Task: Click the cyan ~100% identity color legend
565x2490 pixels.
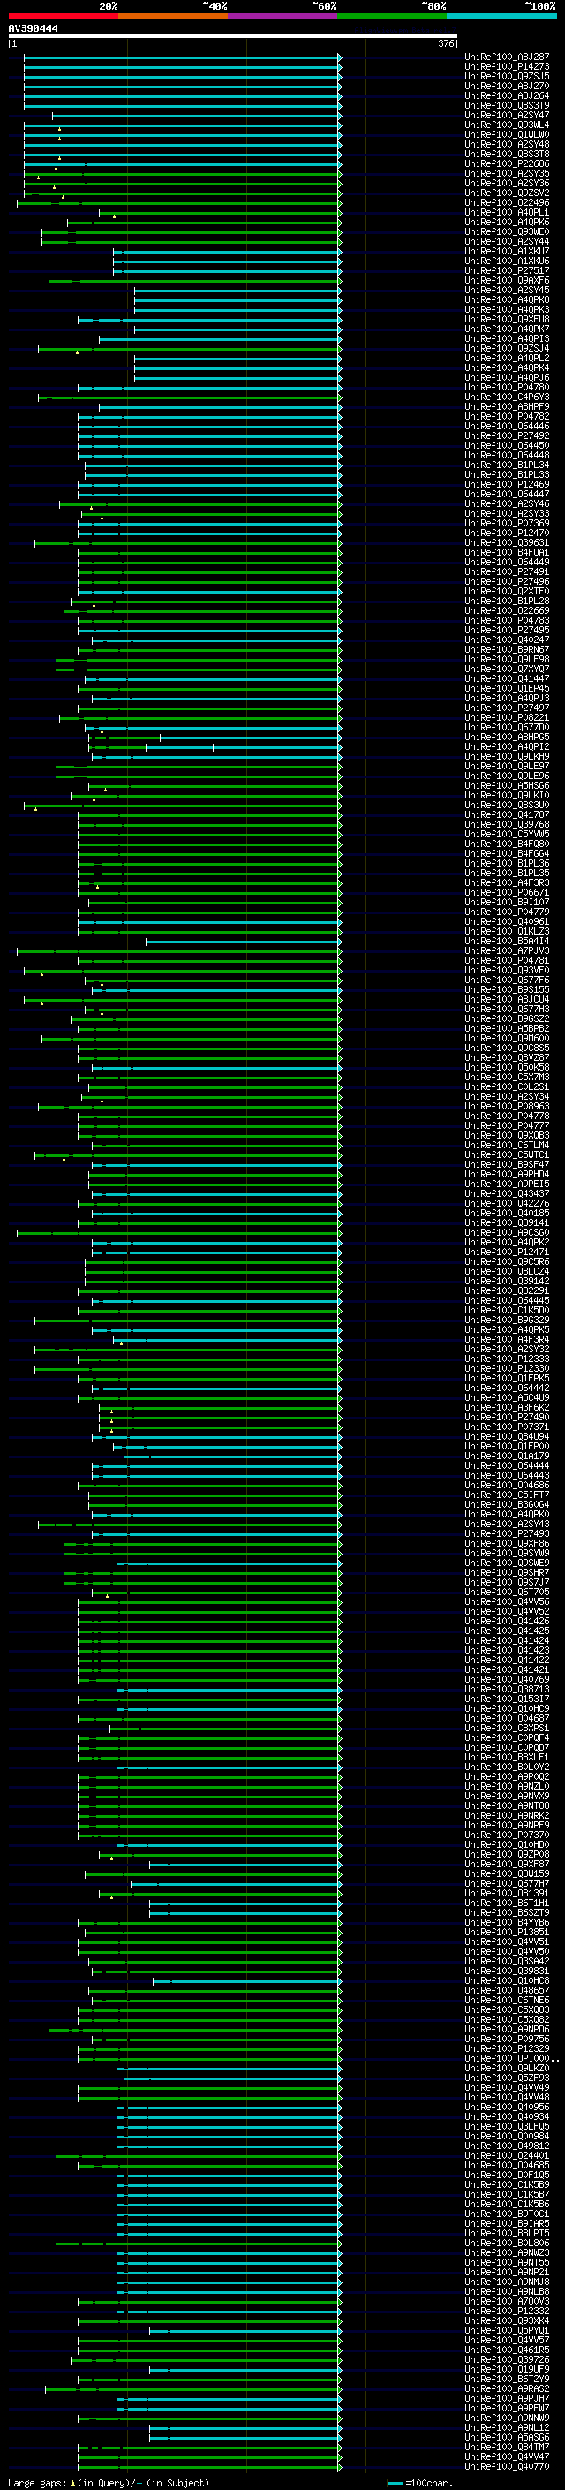Action: pos(502,16)
